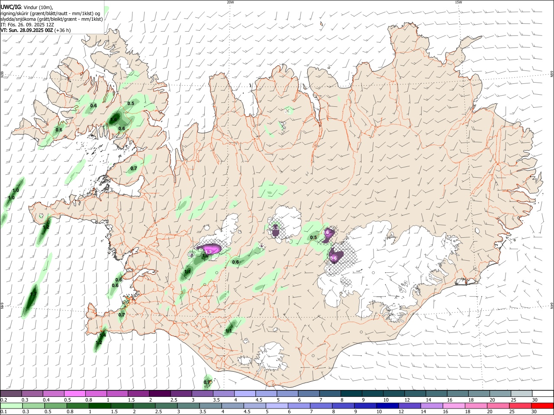Pick the bright red swatch ending the lower legend
Viewport: 554px width, 415px height.
click(x=543, y=406)
